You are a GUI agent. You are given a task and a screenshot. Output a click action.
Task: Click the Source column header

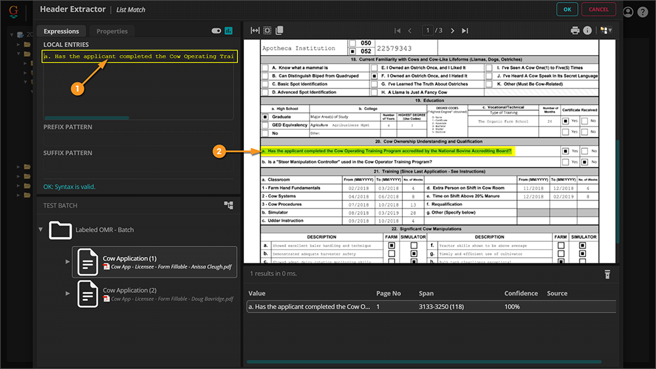point(557,294)
